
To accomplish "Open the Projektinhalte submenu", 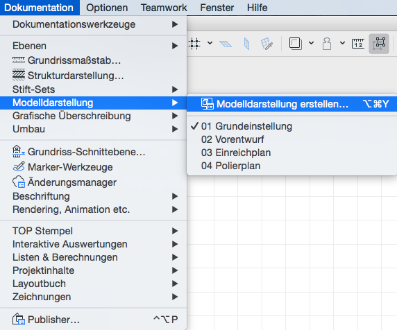I will pyautogui.click(x=93, y=270).
